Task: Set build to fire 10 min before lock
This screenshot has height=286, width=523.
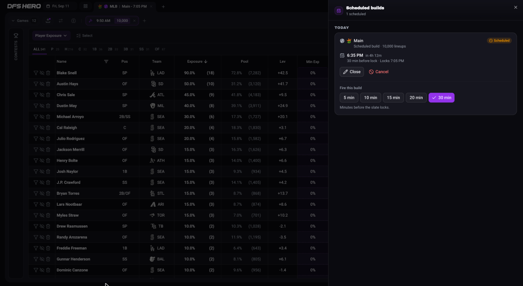Action: tap(370, 98)
